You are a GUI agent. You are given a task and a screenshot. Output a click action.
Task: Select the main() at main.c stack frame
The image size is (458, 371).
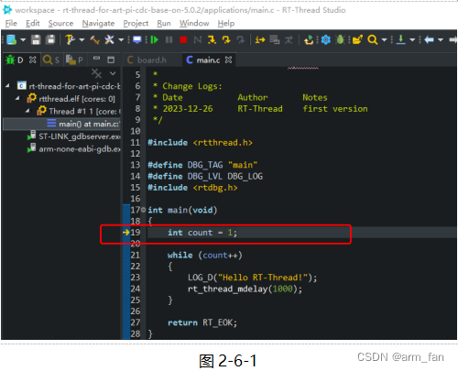click(x=83, y=124)
